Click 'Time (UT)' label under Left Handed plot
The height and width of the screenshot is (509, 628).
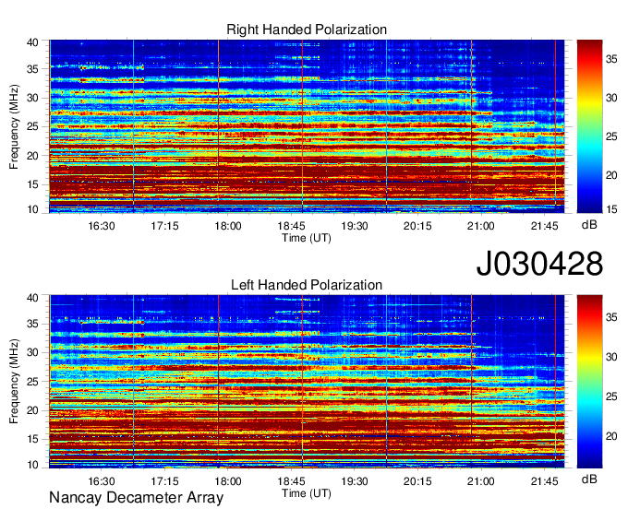click(307, 493)
